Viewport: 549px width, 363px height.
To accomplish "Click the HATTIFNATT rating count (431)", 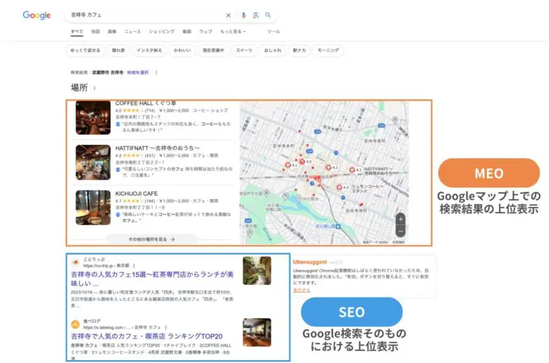I will 150,155.
